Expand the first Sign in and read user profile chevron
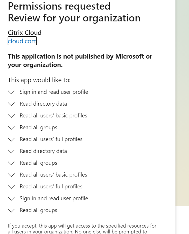189x234 pixels. coord(11,92)
